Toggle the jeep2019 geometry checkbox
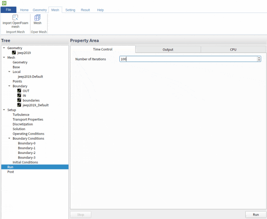The height and width of the screenshot is (219, 267). point(14,53)
